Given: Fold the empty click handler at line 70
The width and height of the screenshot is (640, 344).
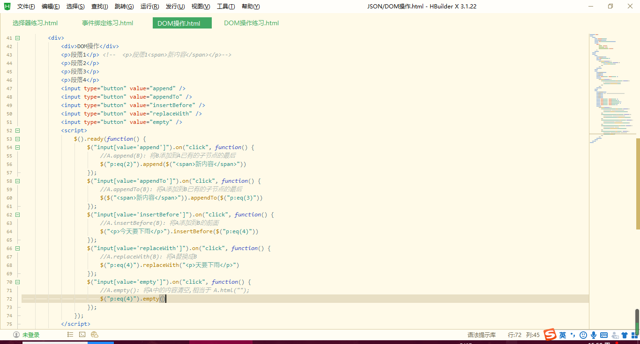Looking at the screenshot, I should pyautogui.click(x=17, y=282).
